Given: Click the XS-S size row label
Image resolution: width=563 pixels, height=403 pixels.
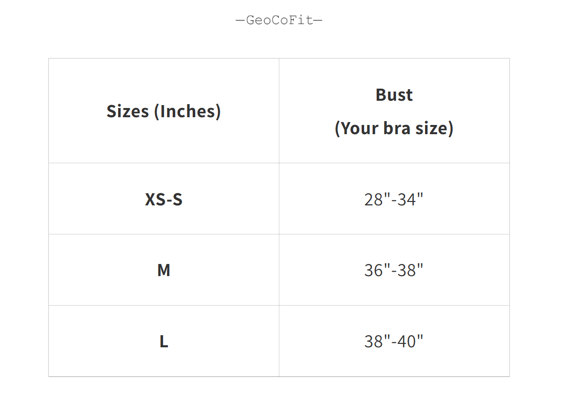Looking at the screenshot, I should pyautogui.click(x=164, y=199).
